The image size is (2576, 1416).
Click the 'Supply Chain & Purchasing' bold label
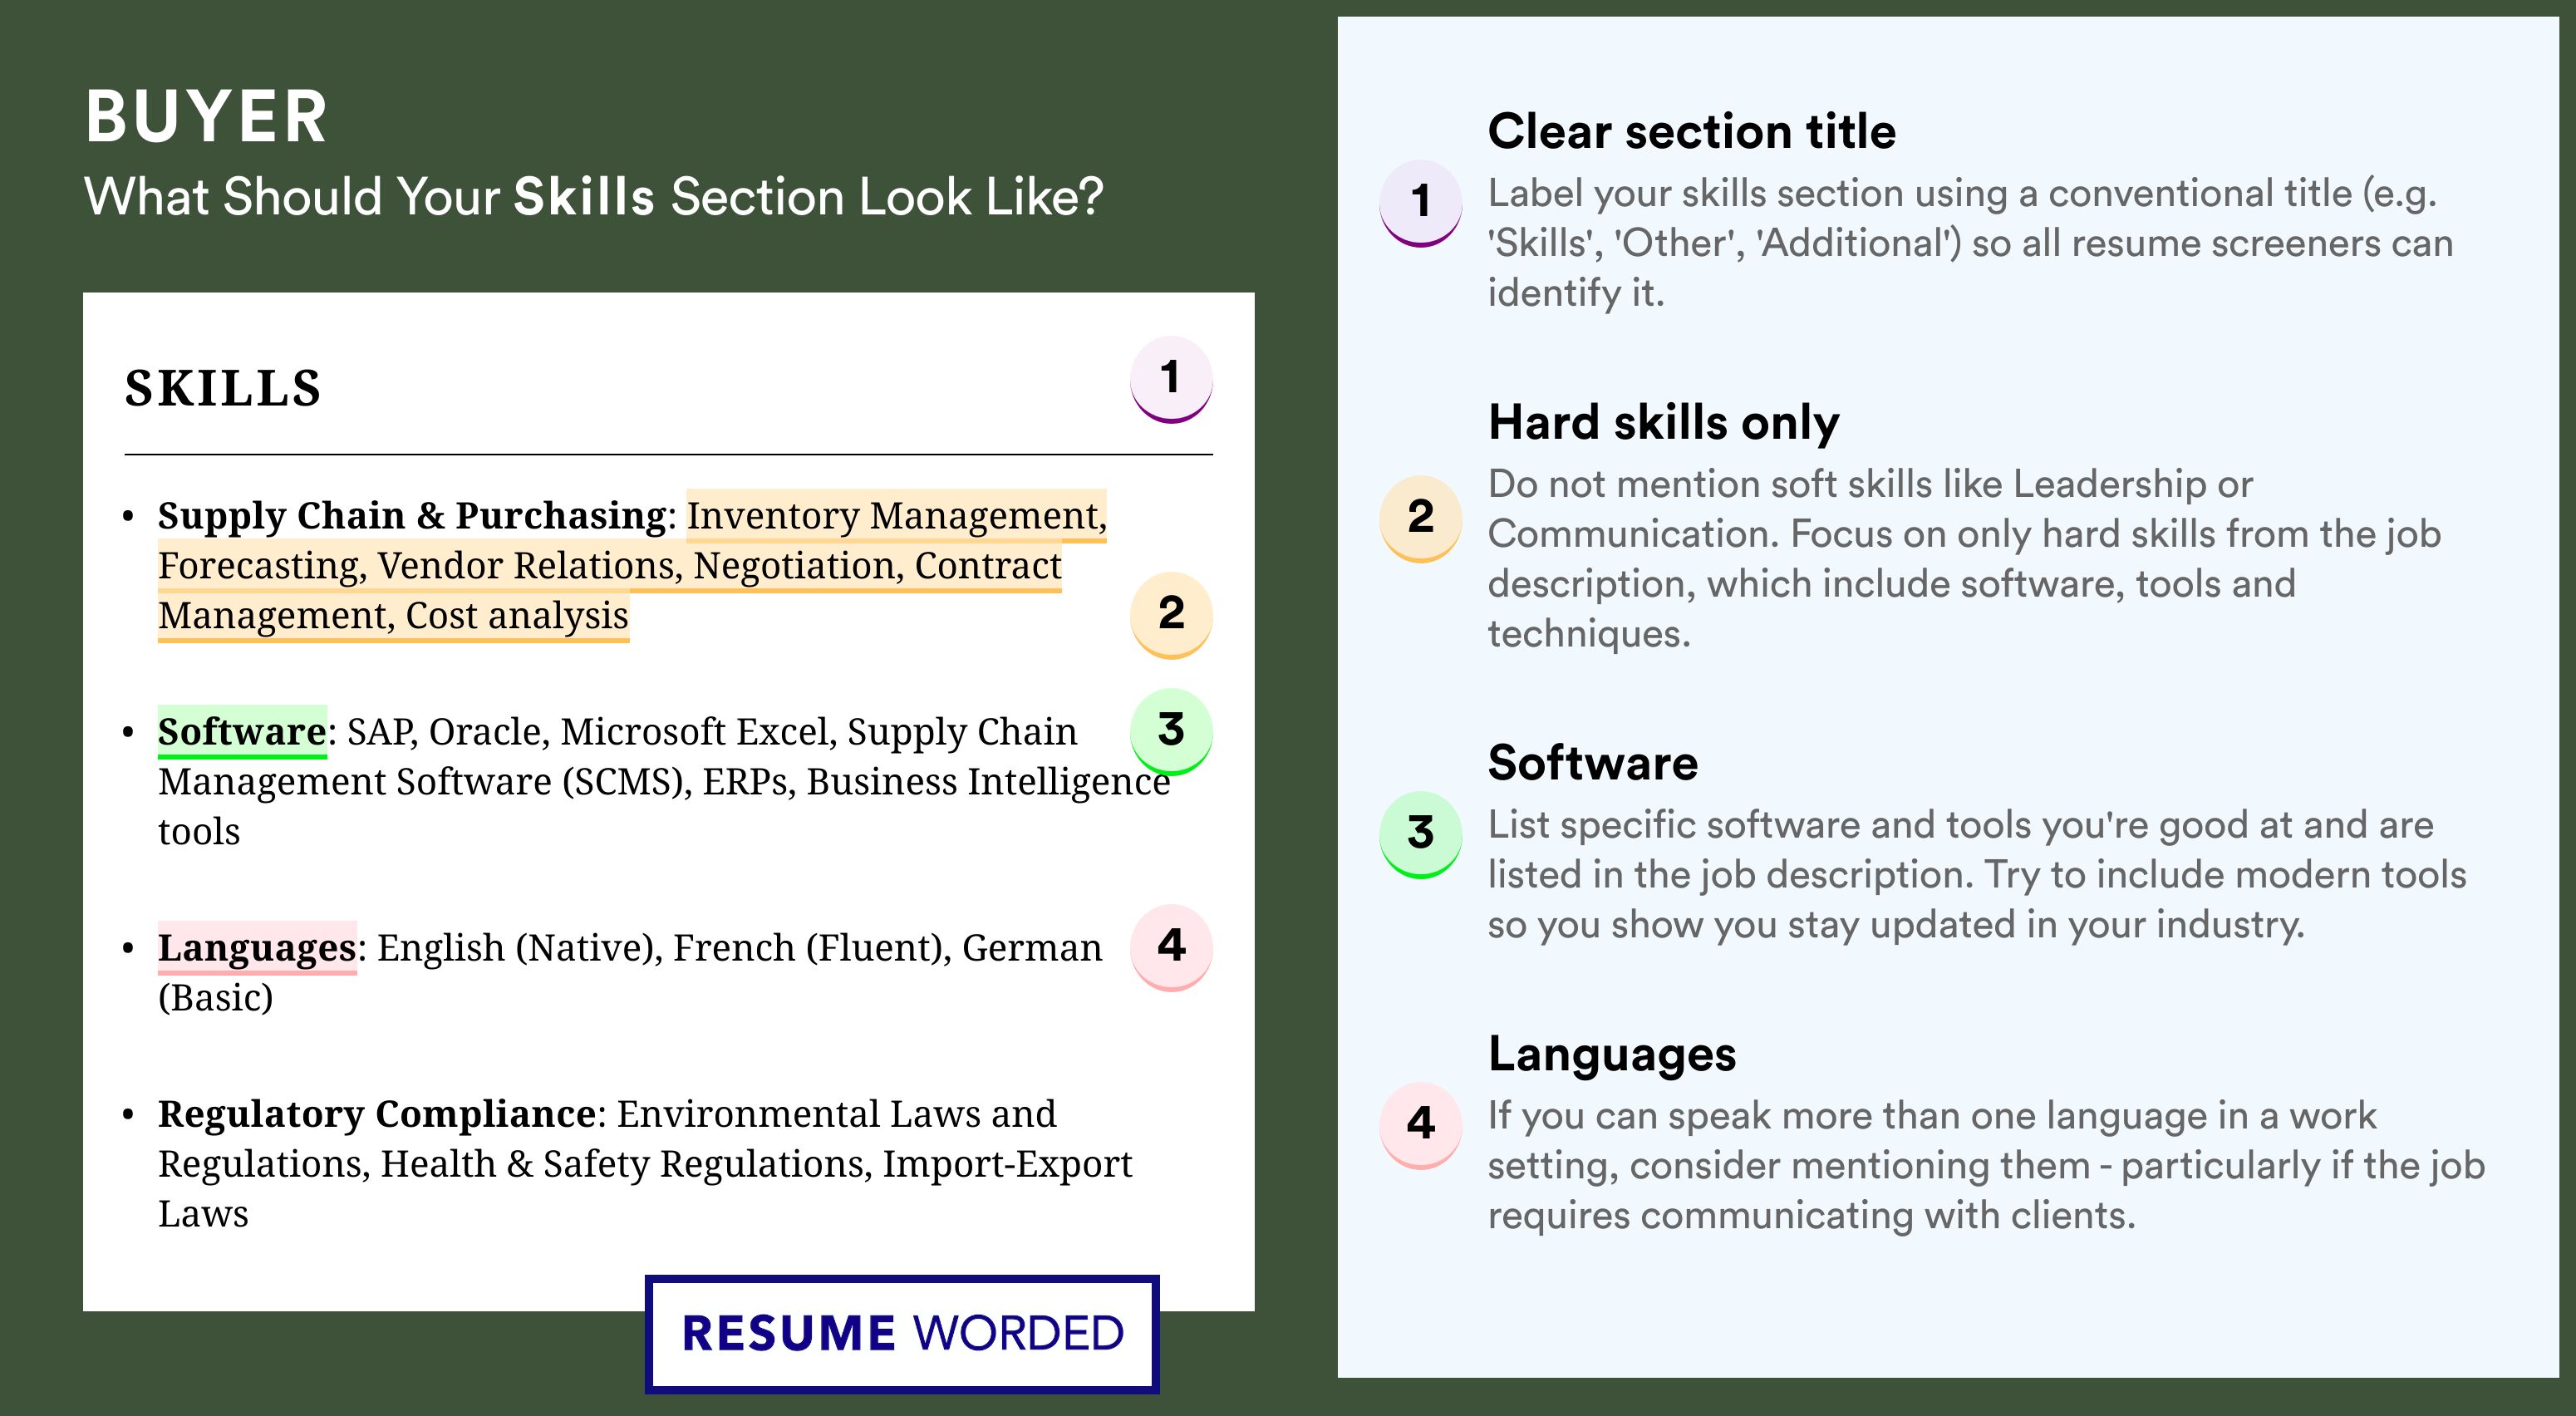pos(412,515)
